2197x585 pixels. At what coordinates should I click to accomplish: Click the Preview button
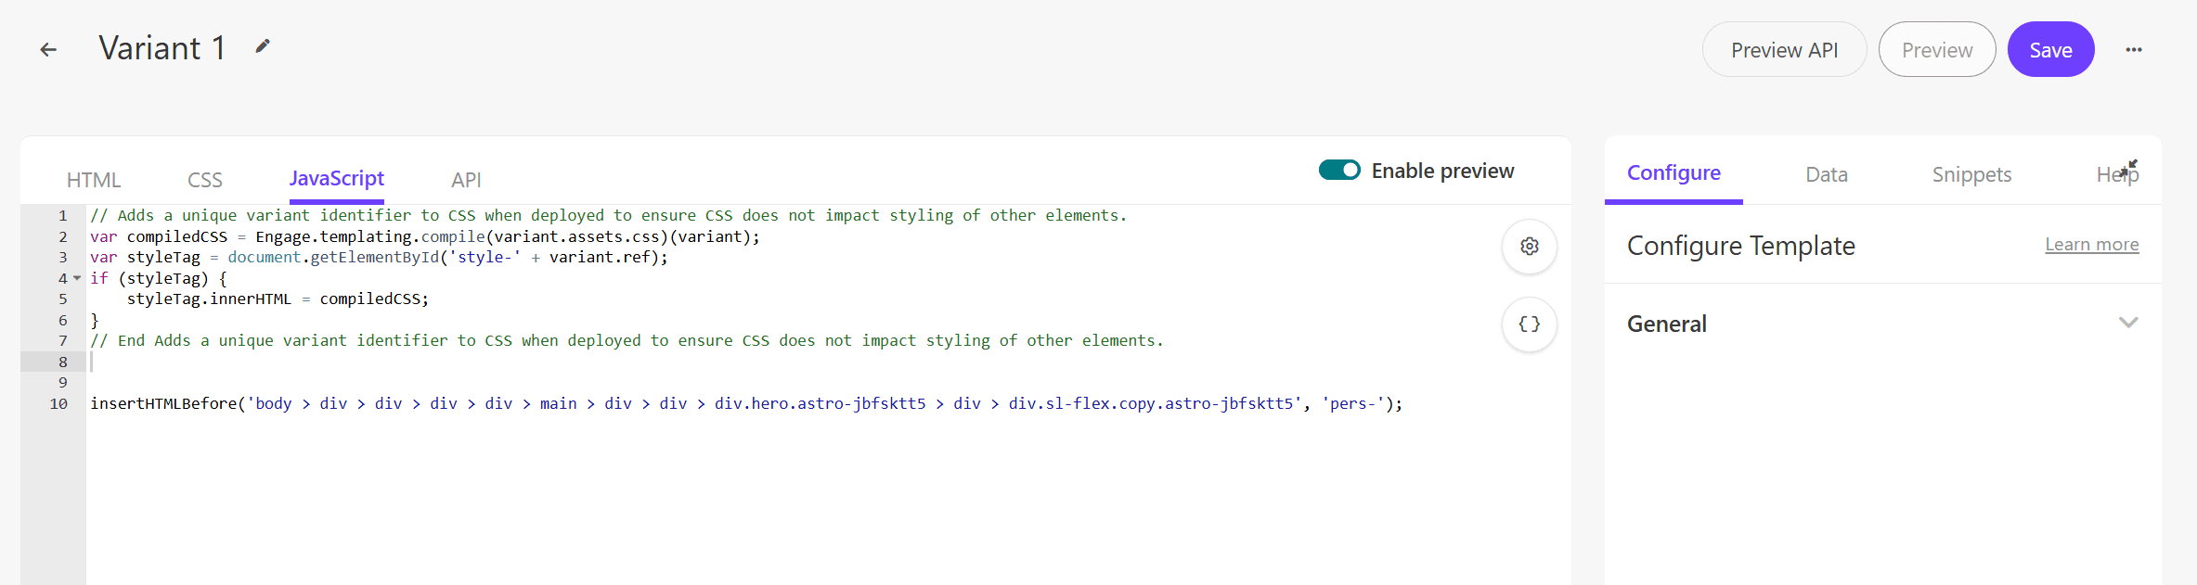[x=1936, y=50]
